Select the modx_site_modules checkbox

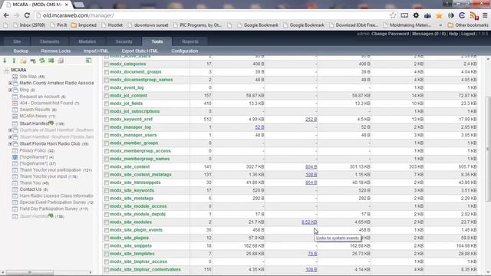[x=107, y=222]
